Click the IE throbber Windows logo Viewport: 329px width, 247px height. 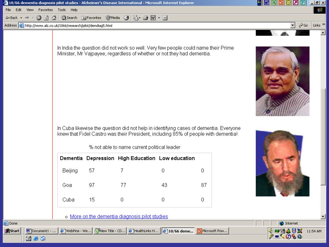coord(319,10)
